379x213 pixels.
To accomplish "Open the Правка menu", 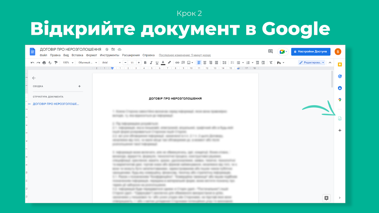I will tap(55, 55).
